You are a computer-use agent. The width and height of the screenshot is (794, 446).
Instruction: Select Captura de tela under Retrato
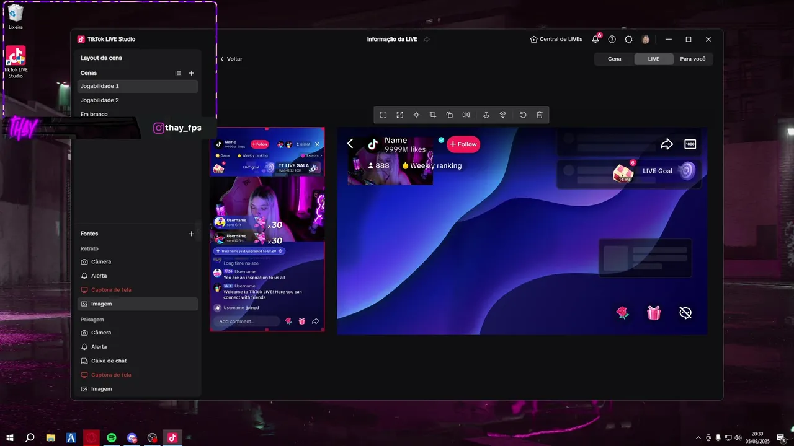138,290
